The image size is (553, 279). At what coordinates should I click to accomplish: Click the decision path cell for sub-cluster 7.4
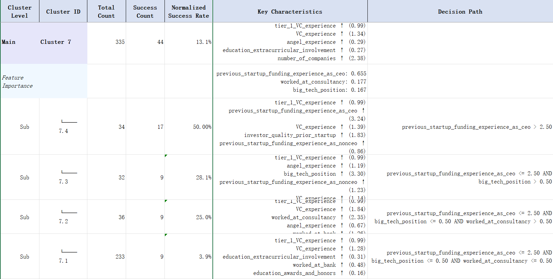477,127
